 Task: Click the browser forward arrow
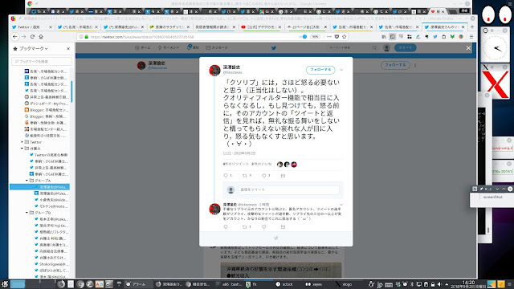coord(24,37)
